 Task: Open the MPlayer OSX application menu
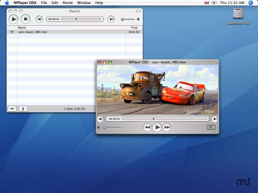point(25,3)
